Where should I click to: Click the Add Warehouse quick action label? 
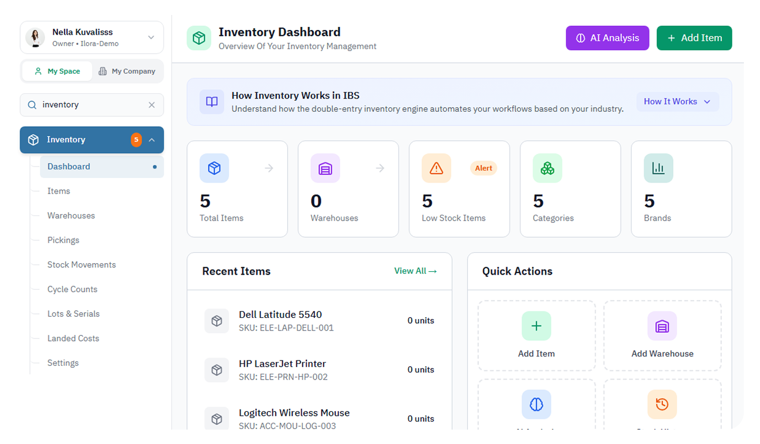coord(663,354)
